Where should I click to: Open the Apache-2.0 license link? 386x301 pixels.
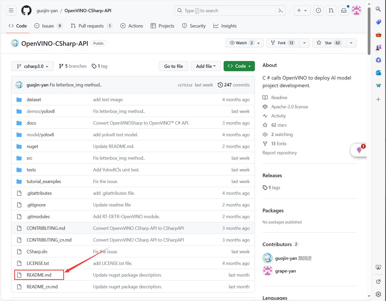290,107
